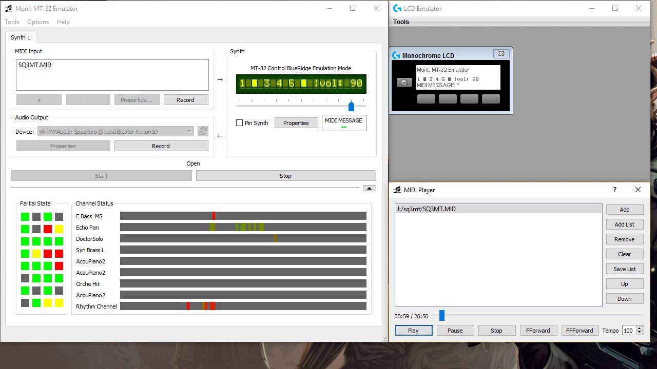Collapse the synth details with the triangle button
This screenshot has height=369, width=657.
[x=369, y=188]
